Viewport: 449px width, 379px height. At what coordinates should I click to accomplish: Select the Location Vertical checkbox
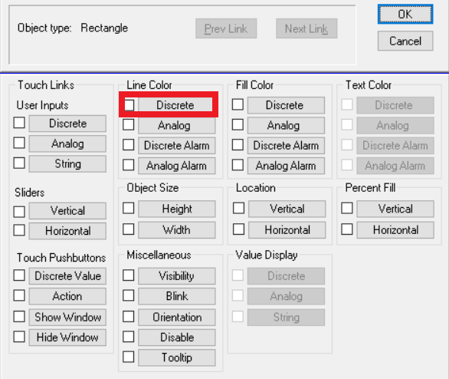click(238, 208)
